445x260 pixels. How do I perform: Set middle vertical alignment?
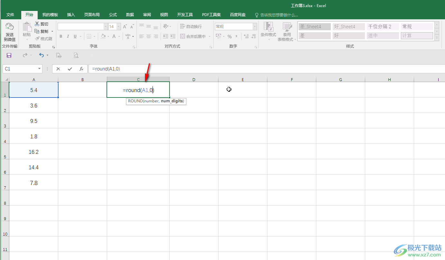tap(149, 27)
